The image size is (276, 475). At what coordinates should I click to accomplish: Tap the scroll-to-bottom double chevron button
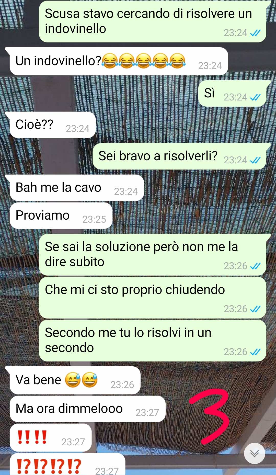point(255,453)
